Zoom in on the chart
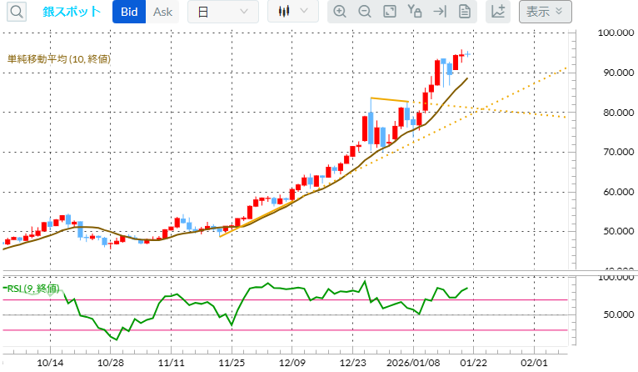638x372 pixels. point(339,12)
